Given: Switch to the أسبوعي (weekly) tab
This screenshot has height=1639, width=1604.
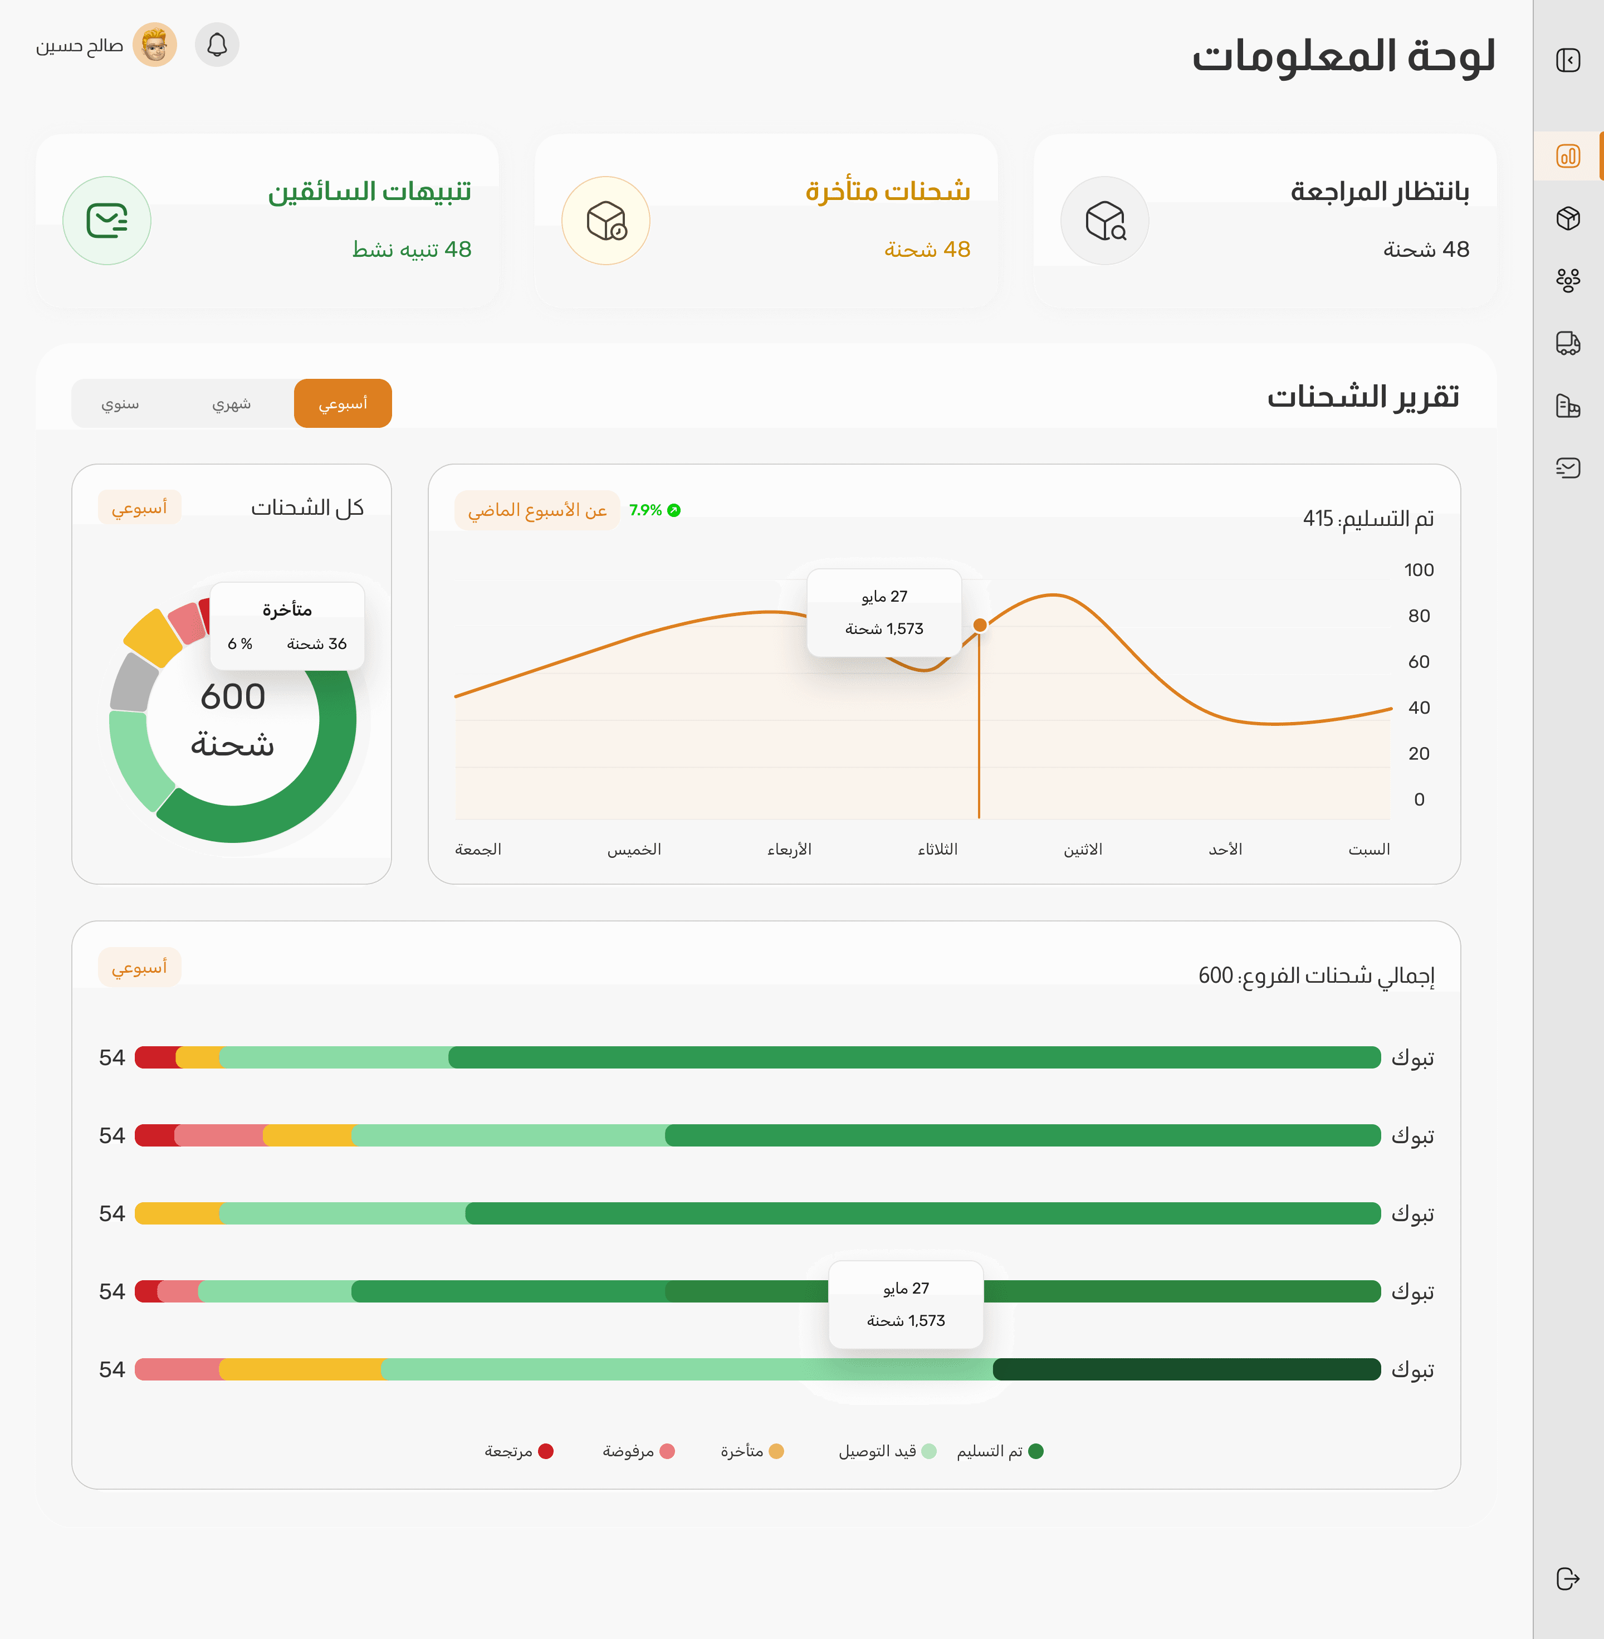Looking at the screenshot, I should tap(342, 403).
